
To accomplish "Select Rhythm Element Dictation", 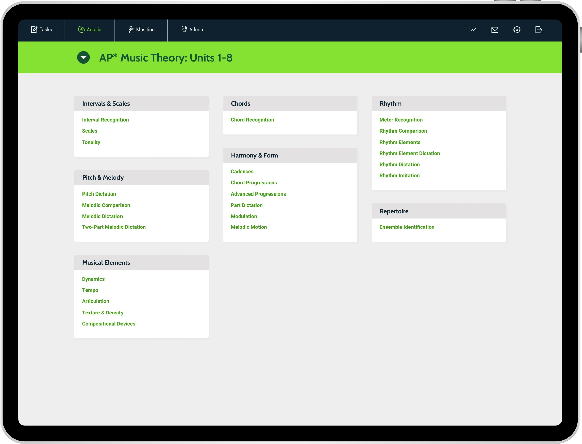I will 409,153.
